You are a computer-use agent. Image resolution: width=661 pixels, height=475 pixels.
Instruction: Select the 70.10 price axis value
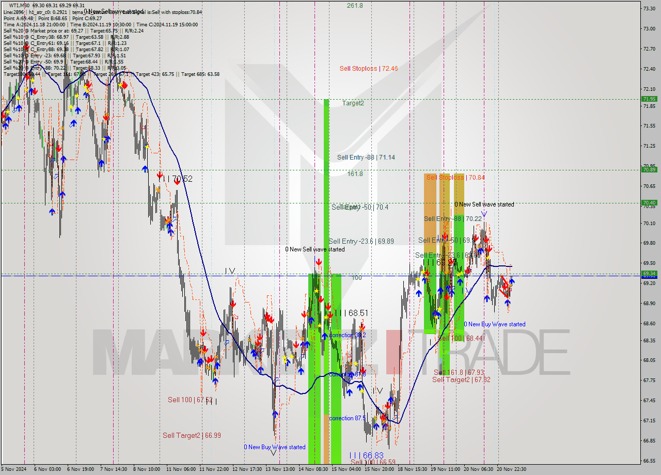(649, 223)
